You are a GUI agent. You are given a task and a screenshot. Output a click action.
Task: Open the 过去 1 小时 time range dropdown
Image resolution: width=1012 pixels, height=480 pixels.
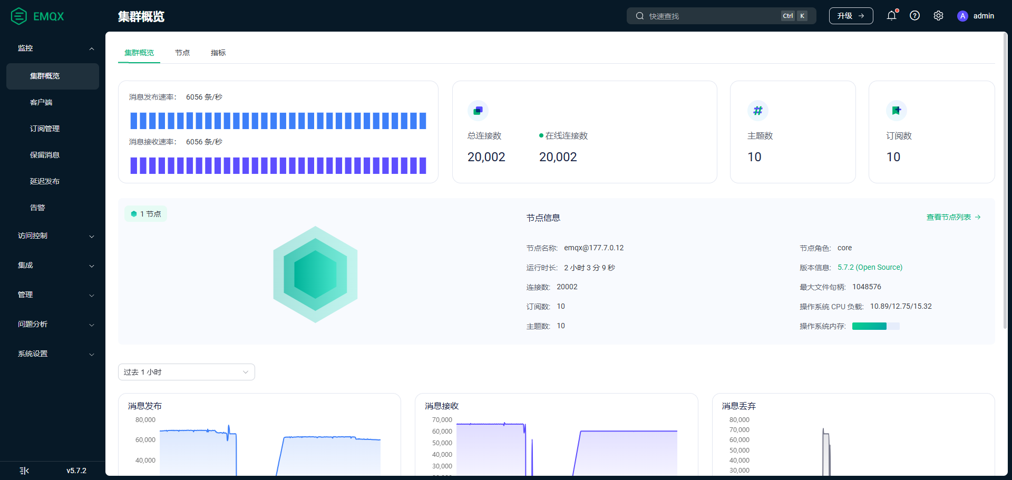(x=187, y=372)
